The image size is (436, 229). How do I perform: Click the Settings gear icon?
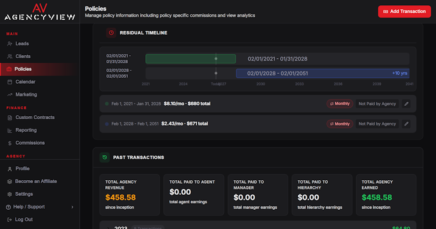10,194
